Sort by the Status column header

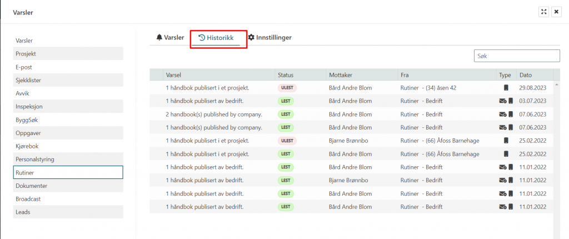(x=286, y=75)
